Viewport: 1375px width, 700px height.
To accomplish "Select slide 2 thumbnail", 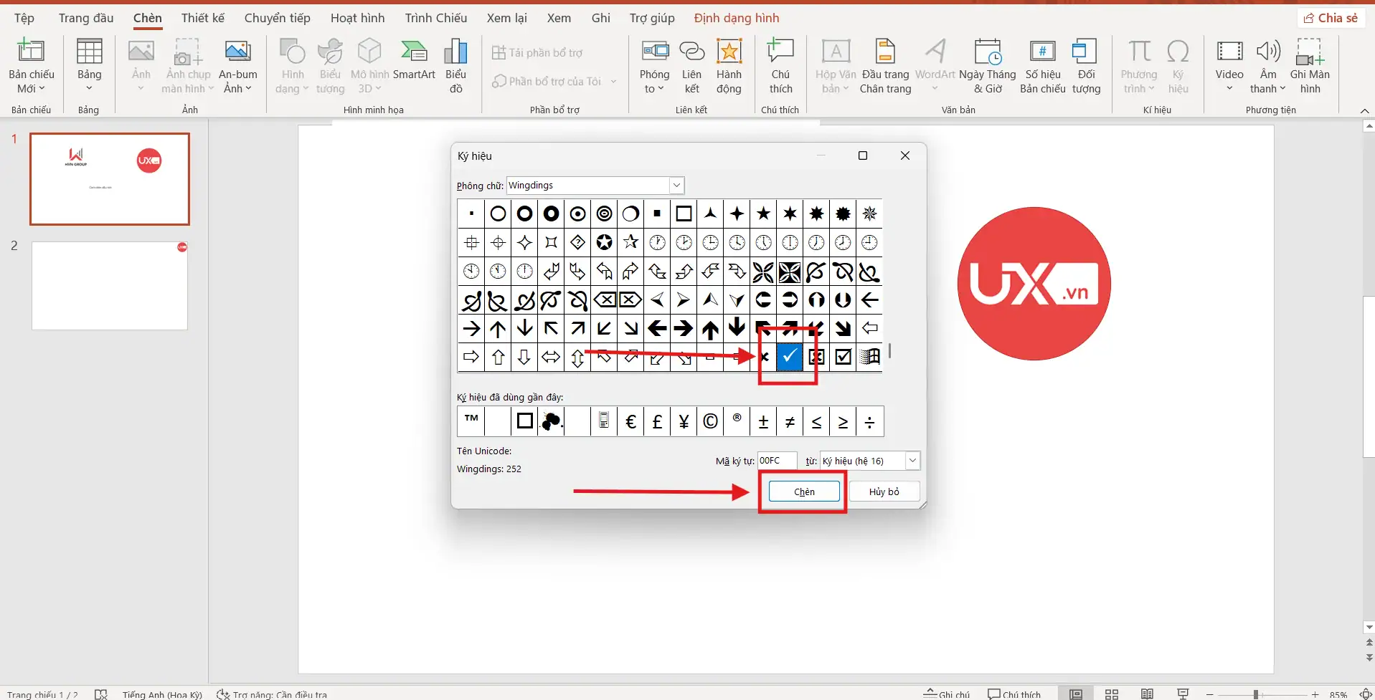I will click(x=110, y=285).
